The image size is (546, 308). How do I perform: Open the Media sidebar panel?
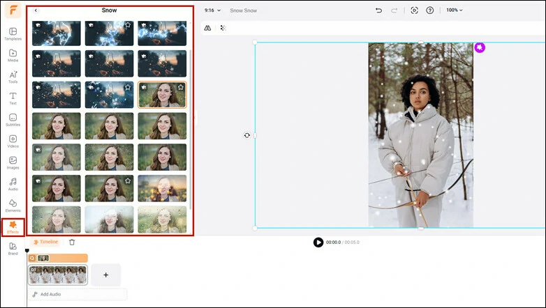pyautogui.click(x=13, y=56)
